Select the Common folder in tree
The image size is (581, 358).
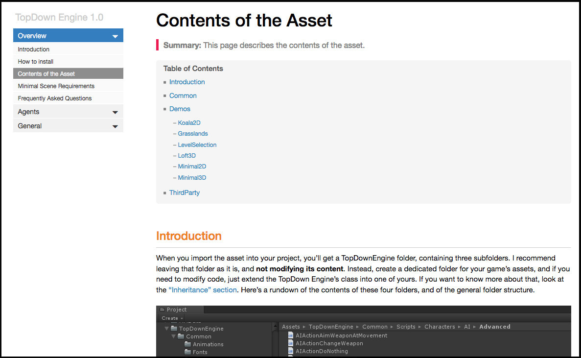pos(199,336)
